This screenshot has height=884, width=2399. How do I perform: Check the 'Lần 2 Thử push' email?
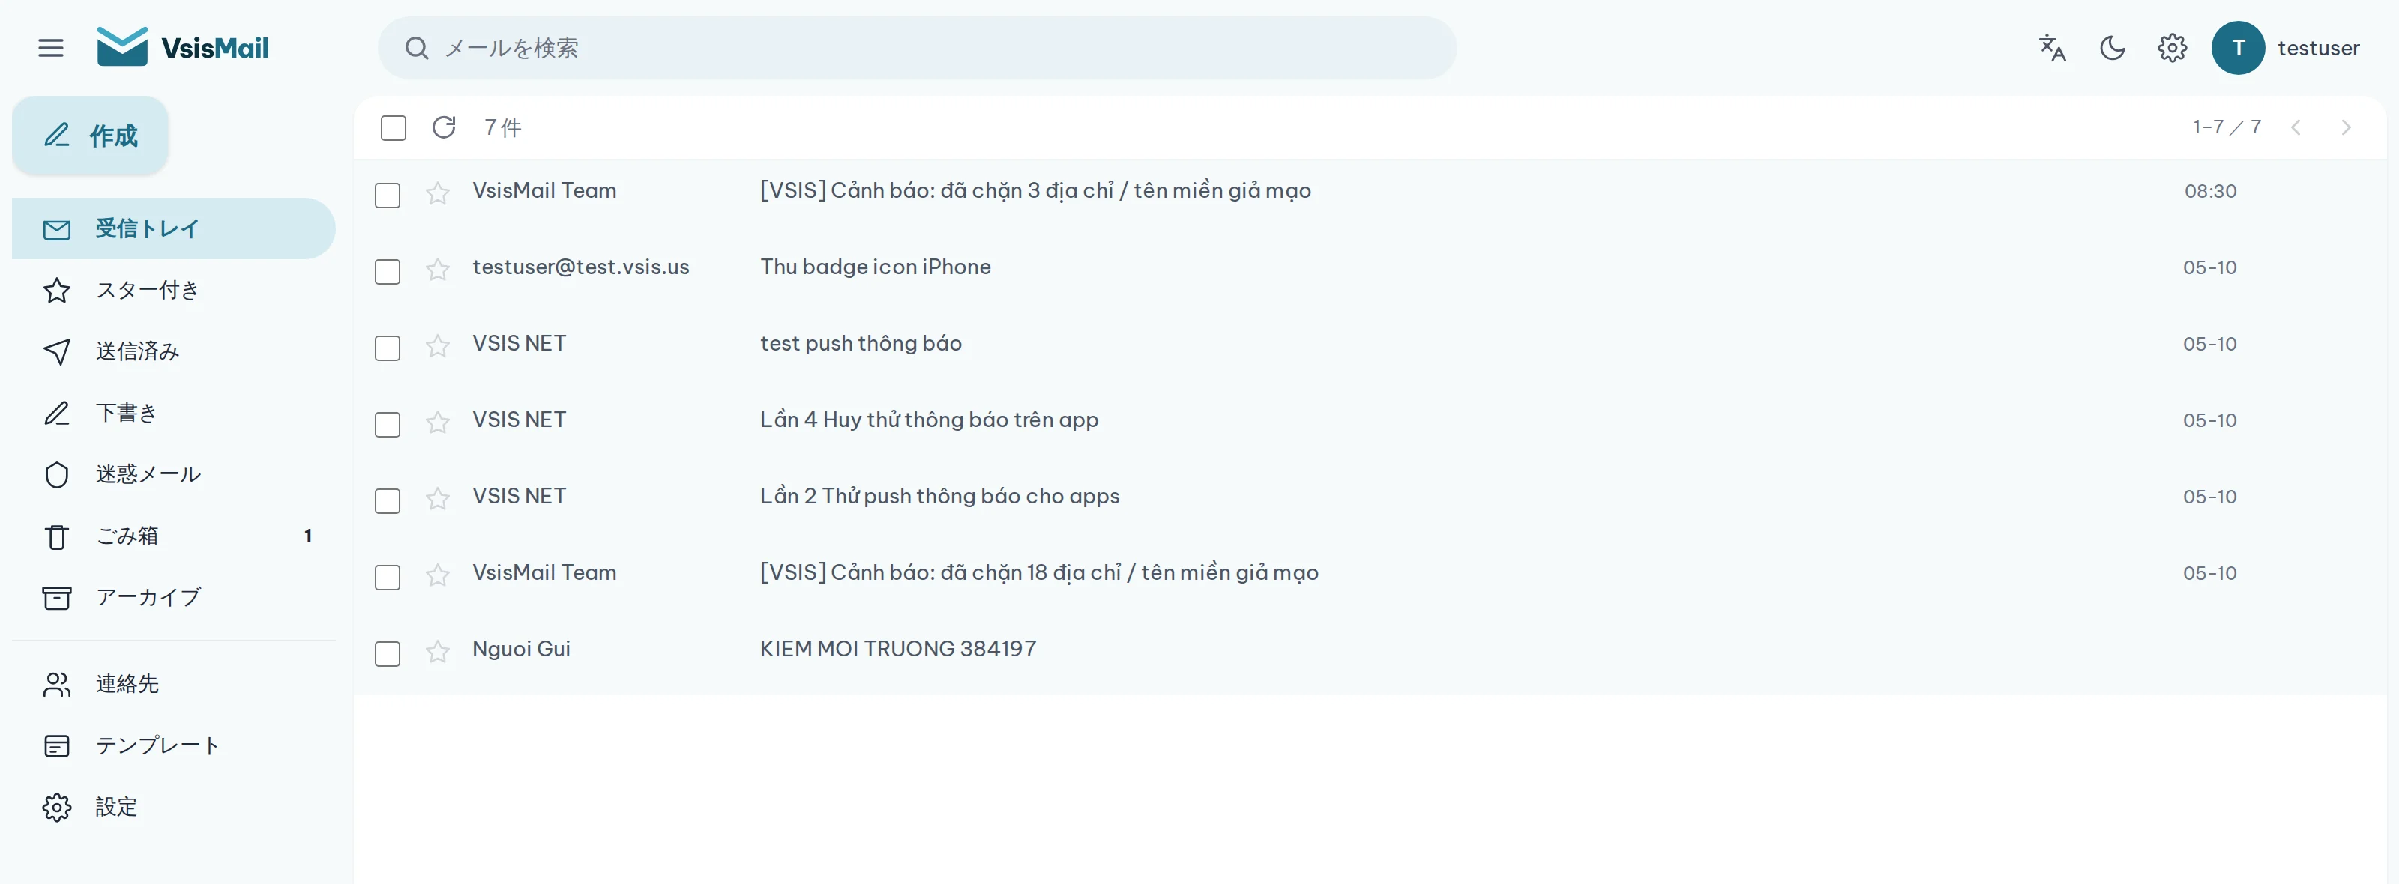click(388, 500)
